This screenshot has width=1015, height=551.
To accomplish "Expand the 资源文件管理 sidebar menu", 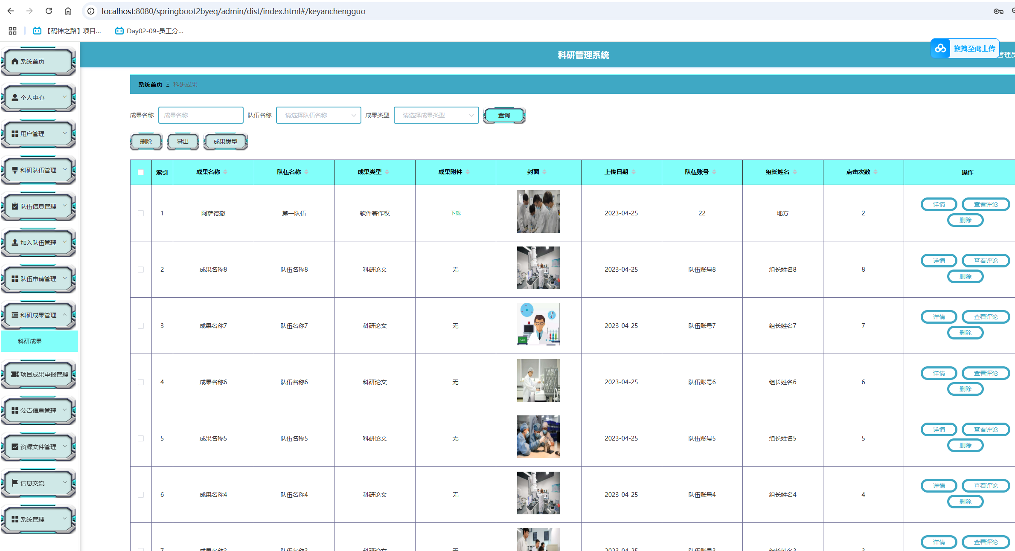I will 38,447.
